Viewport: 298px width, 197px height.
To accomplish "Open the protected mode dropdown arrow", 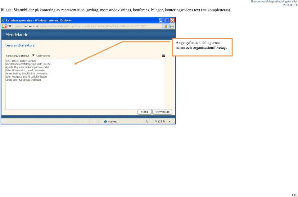I will point(151,121).
